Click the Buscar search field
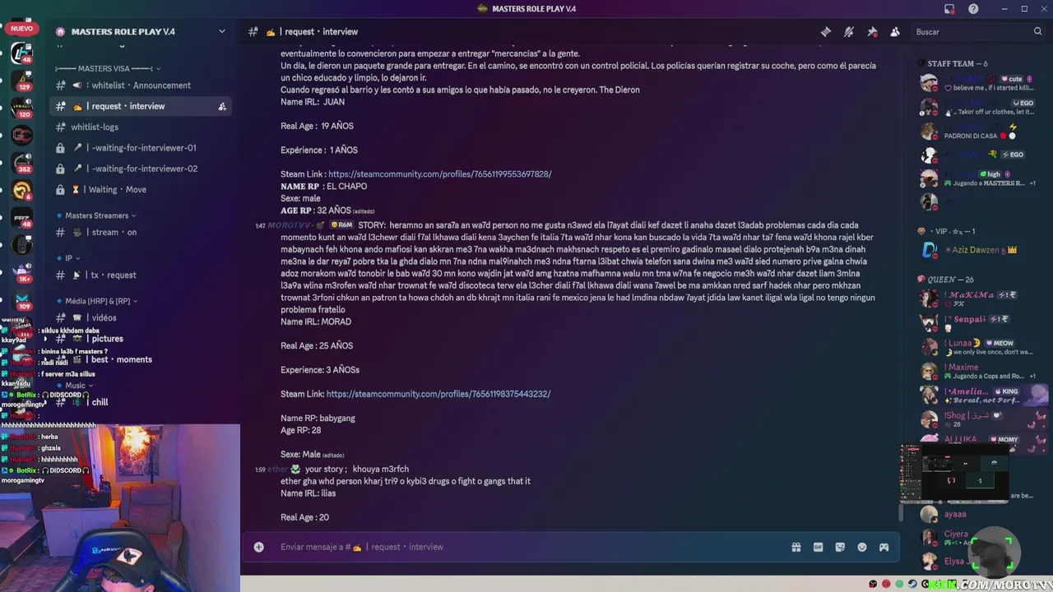The image size is (1053, 592). pos(977,31)
